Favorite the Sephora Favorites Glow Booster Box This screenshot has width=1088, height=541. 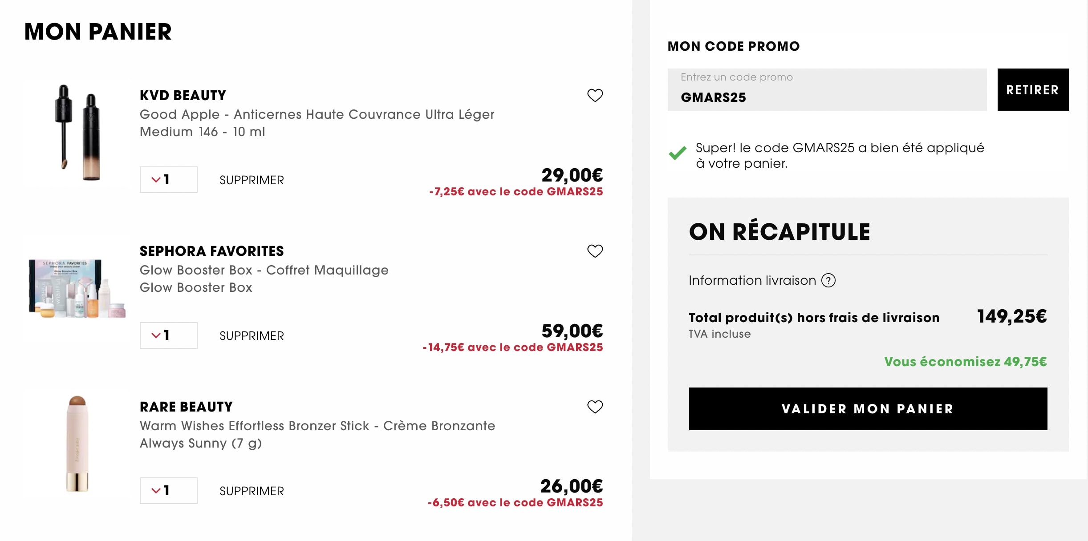tap(595, 251)
